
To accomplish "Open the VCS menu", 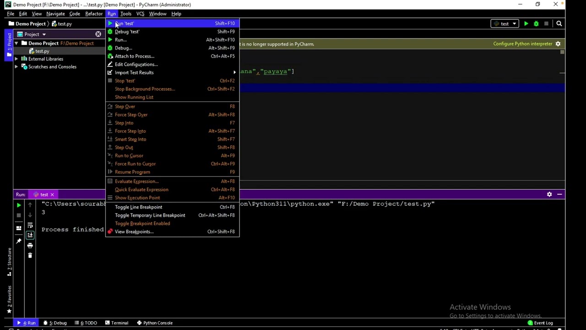I will 140,14.
